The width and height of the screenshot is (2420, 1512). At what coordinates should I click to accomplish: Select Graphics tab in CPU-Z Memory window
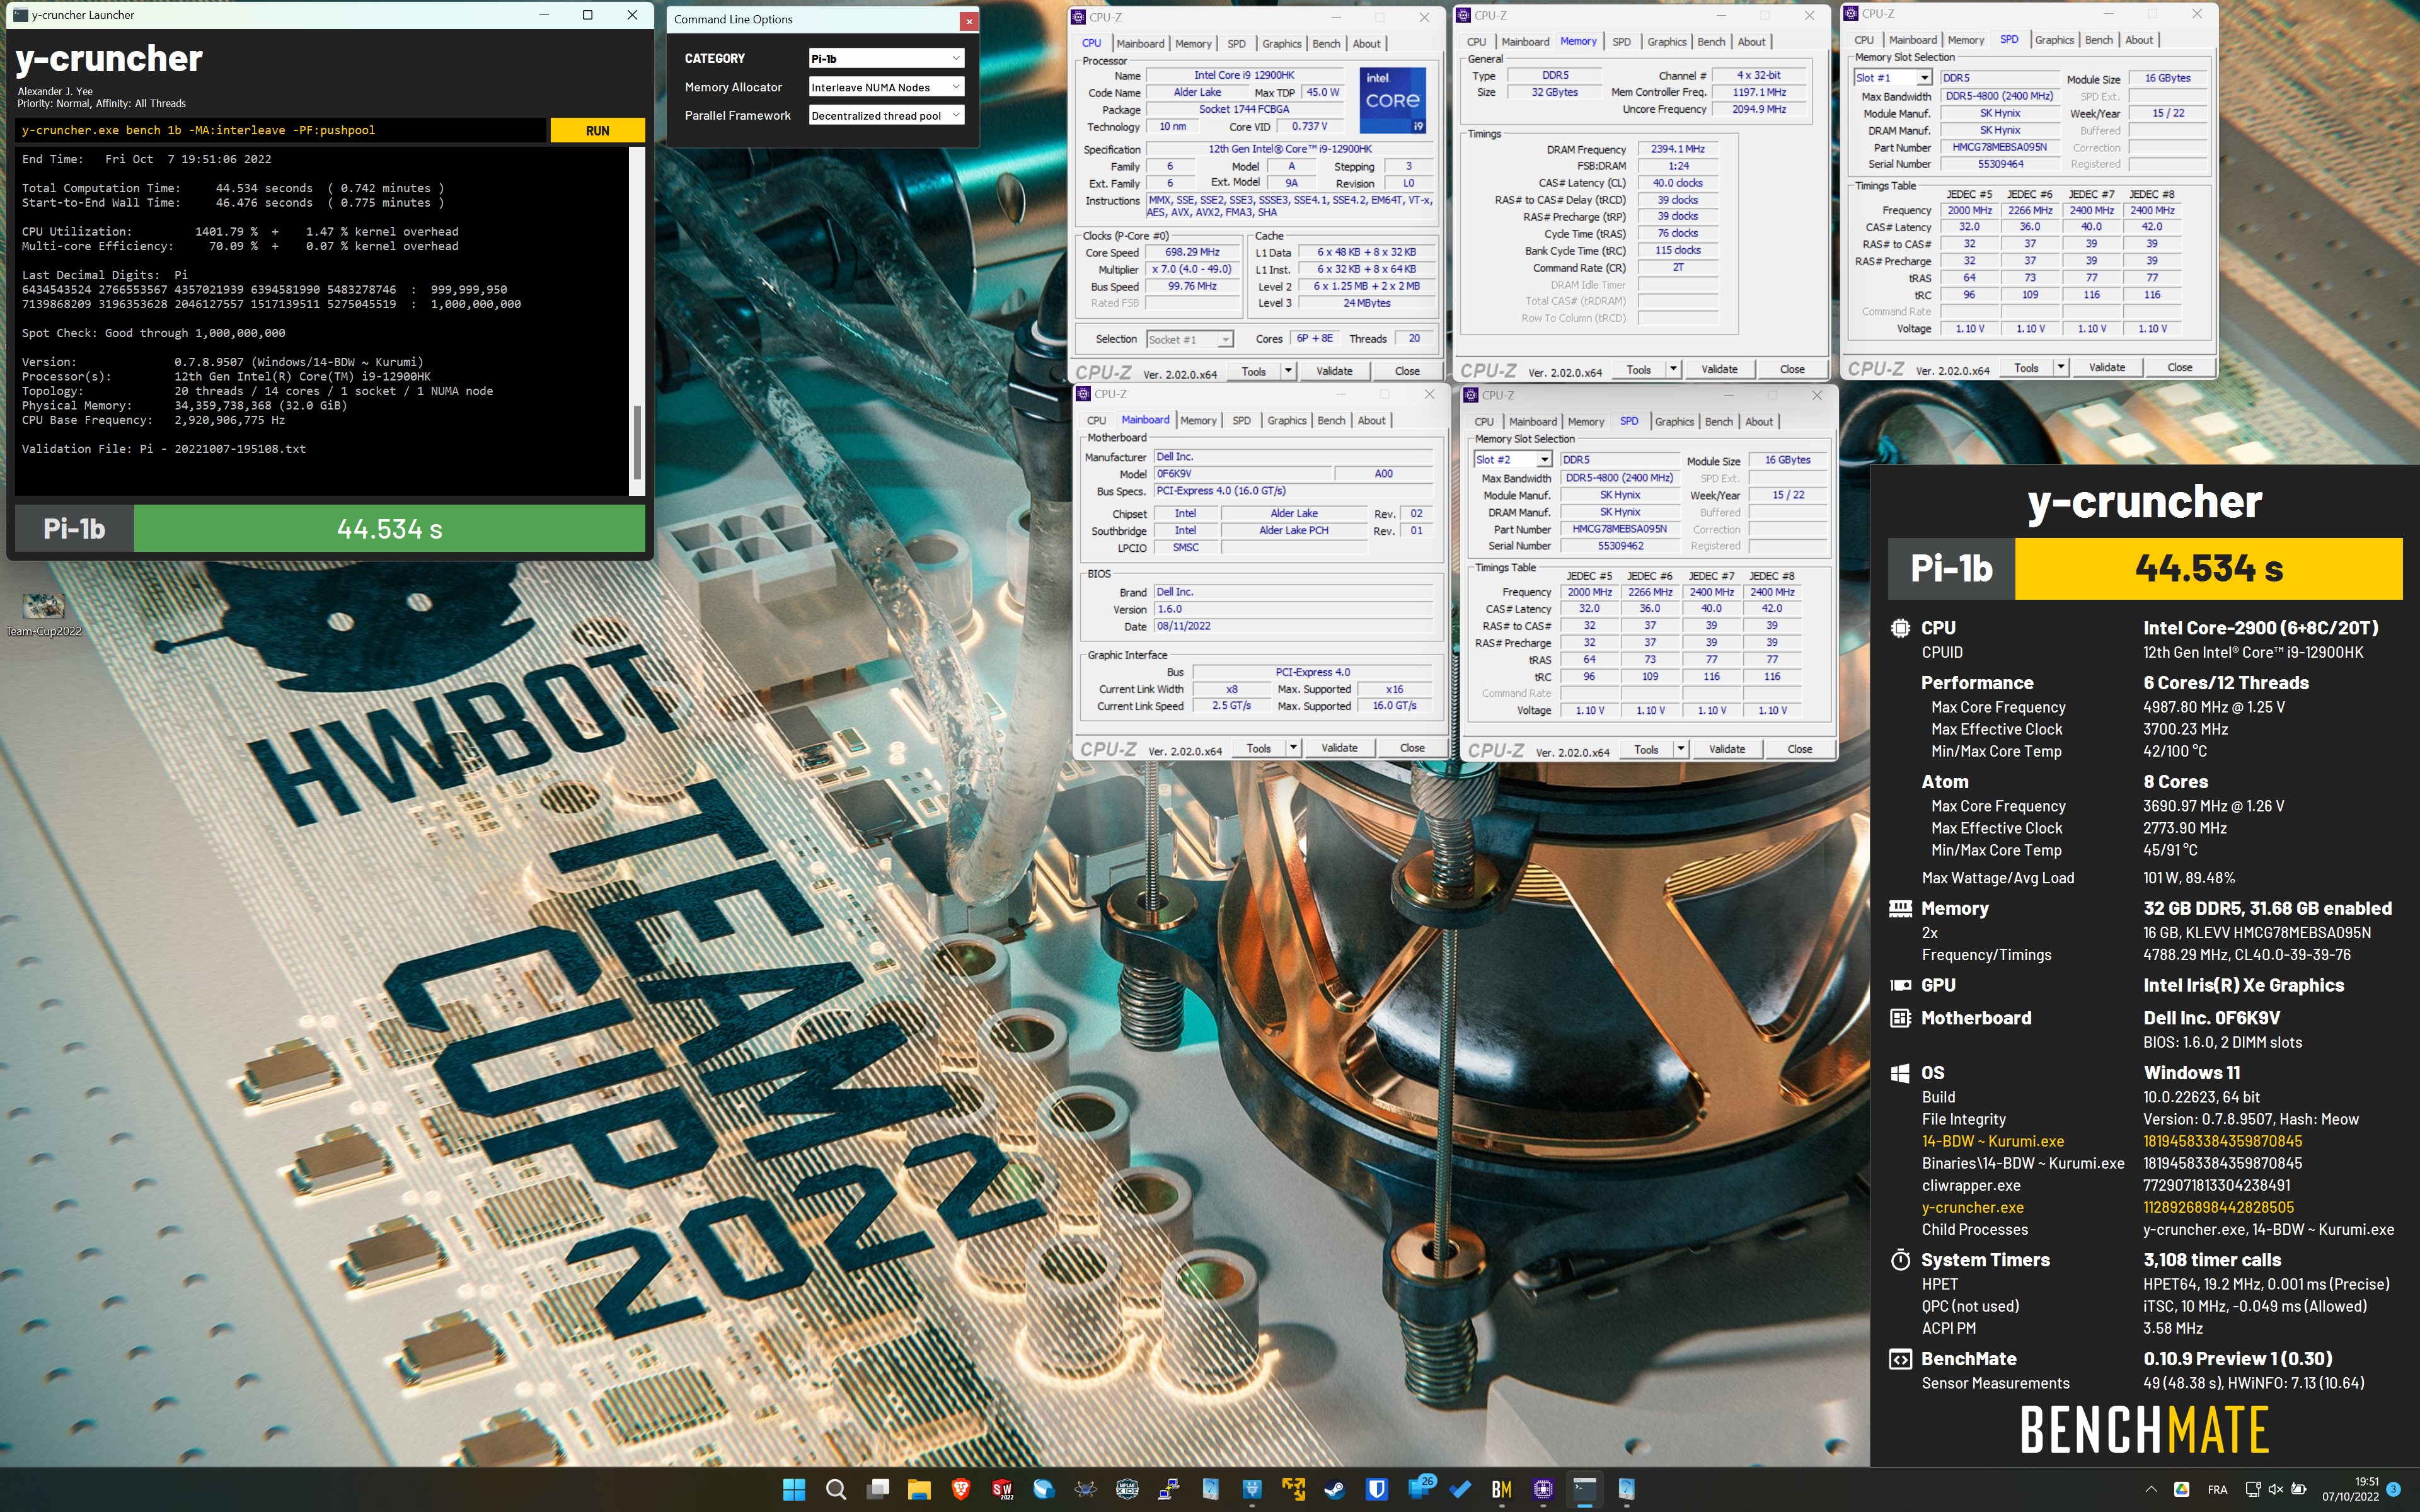[x=1667, y=42]
